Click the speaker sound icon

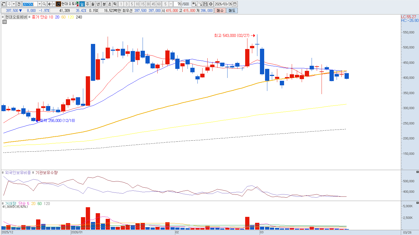click(x=50, y=4)
